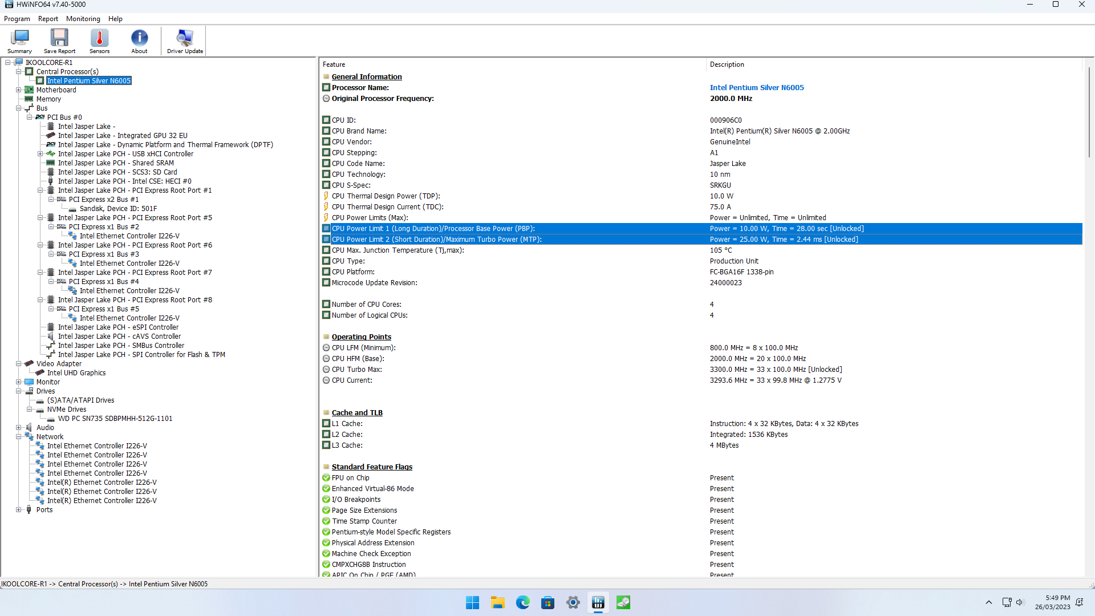Open the Monitoring menu

(83, 19)
